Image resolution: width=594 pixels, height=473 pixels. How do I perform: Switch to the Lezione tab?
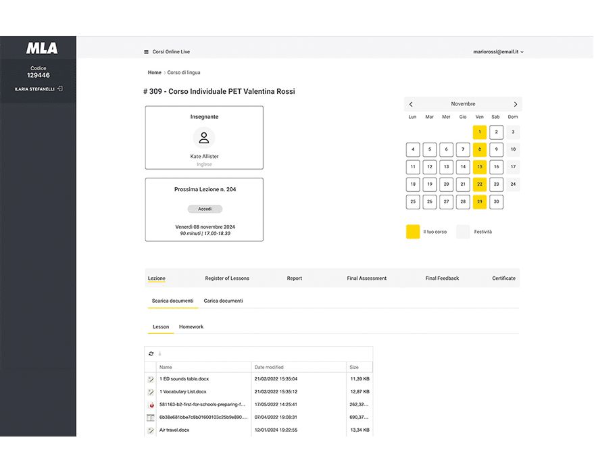click(x=157, y=278)
